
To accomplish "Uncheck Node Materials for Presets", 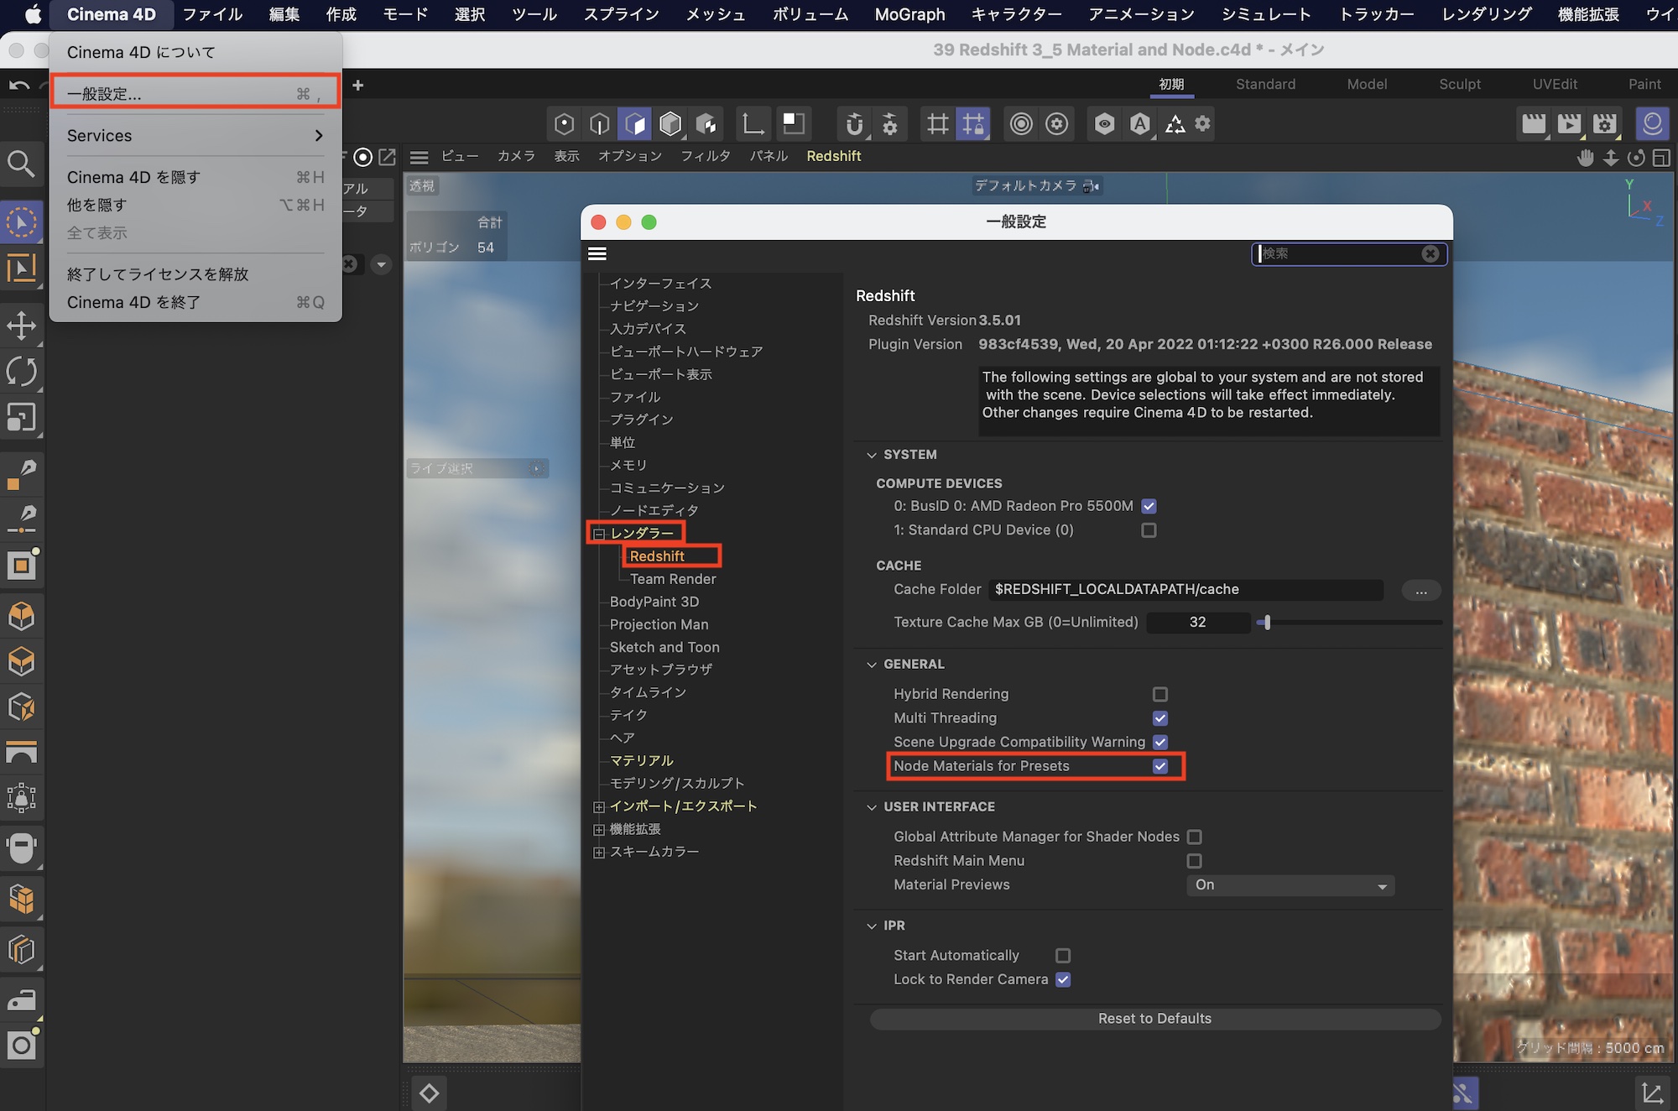I will [x=1159, y=766].
